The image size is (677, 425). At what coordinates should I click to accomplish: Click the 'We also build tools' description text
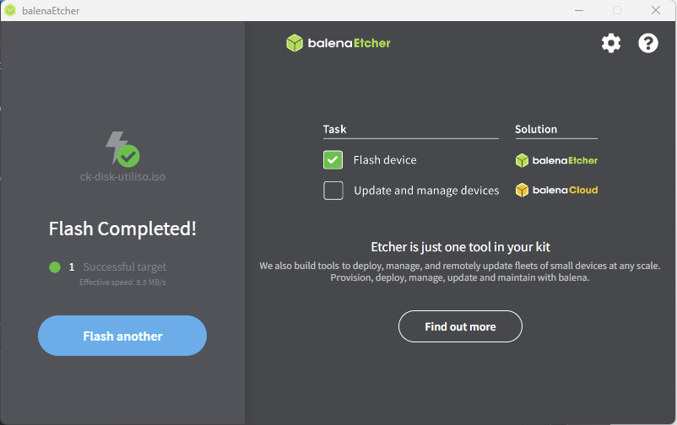point(460,272)
